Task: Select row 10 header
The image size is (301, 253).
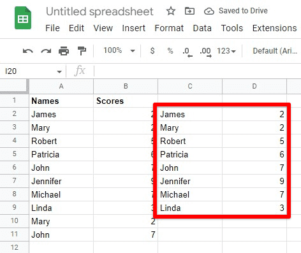Action: 14,221
